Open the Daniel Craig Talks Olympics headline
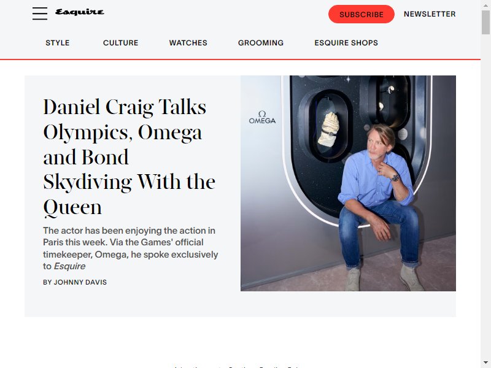 pyautogui.click(x=129, y=157)
